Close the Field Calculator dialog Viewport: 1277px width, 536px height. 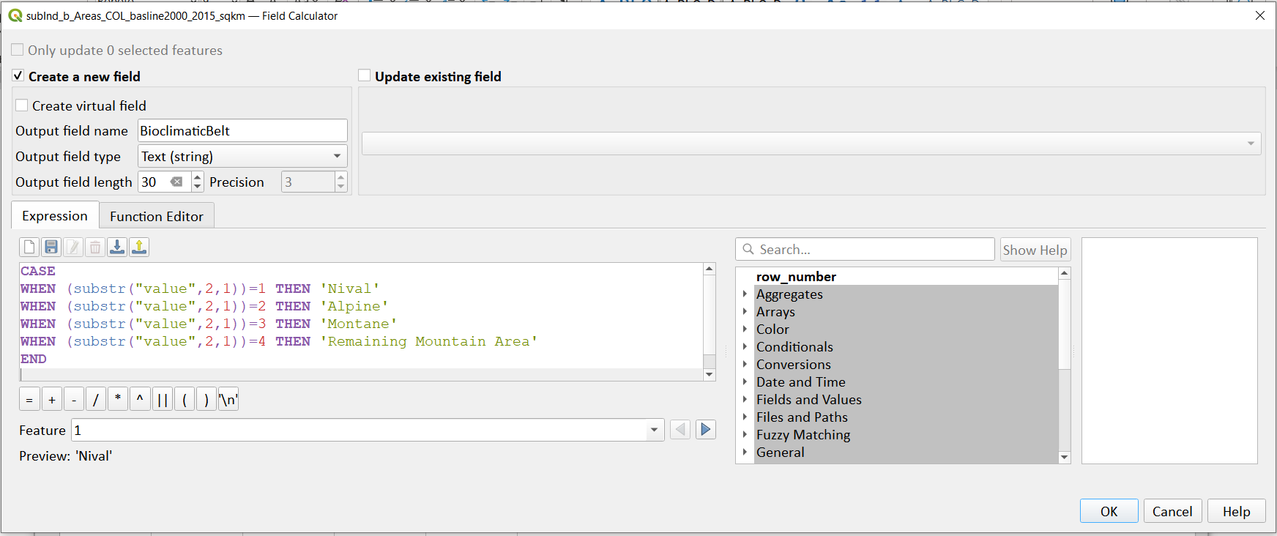tap(1259, 15)
